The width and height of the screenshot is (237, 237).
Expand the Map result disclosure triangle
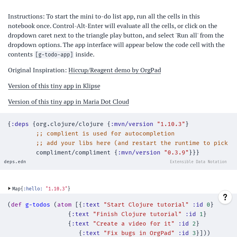tap(9, 189)
